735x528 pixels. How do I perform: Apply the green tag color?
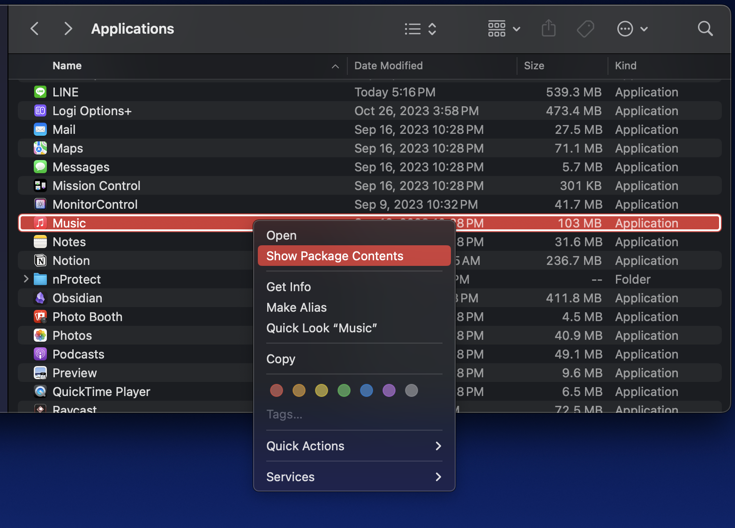[344, 390]
